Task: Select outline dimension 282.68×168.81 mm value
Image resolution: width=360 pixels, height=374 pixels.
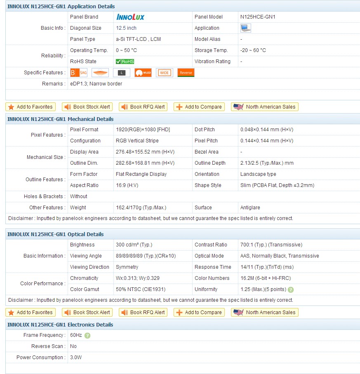Action: click(145, 163)
